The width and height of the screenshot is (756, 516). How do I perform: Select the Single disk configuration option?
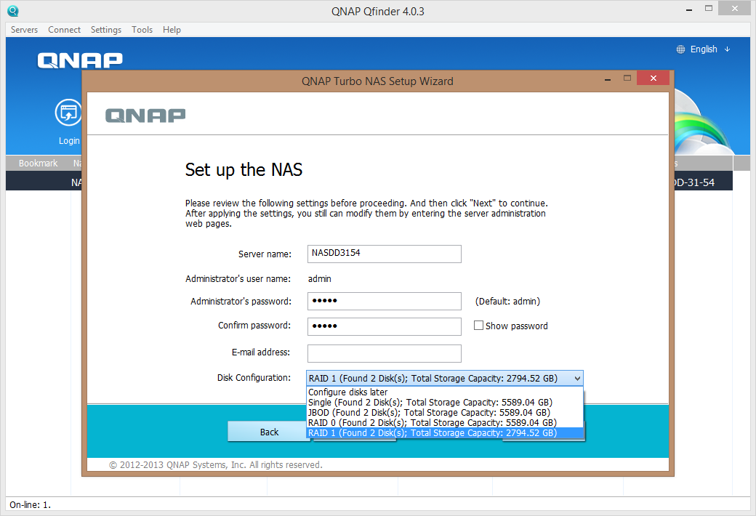coord(445,402)
